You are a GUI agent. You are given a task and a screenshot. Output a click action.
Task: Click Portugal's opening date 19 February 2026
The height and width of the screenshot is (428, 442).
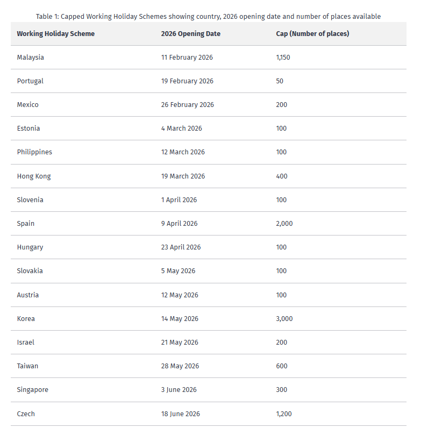point(187,81)
